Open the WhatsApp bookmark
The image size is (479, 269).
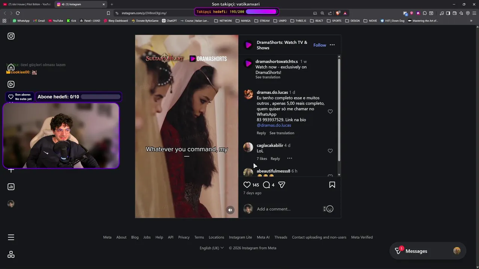tap(21, 21)
